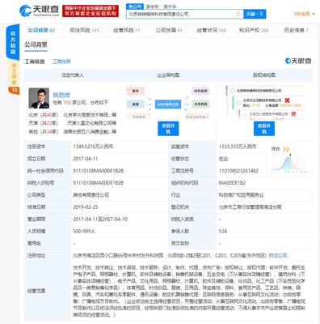Open the red 官方备案企业征信机构 banner
The height and width of the screenshot is (324, 320).
click(x=91, y=11)
